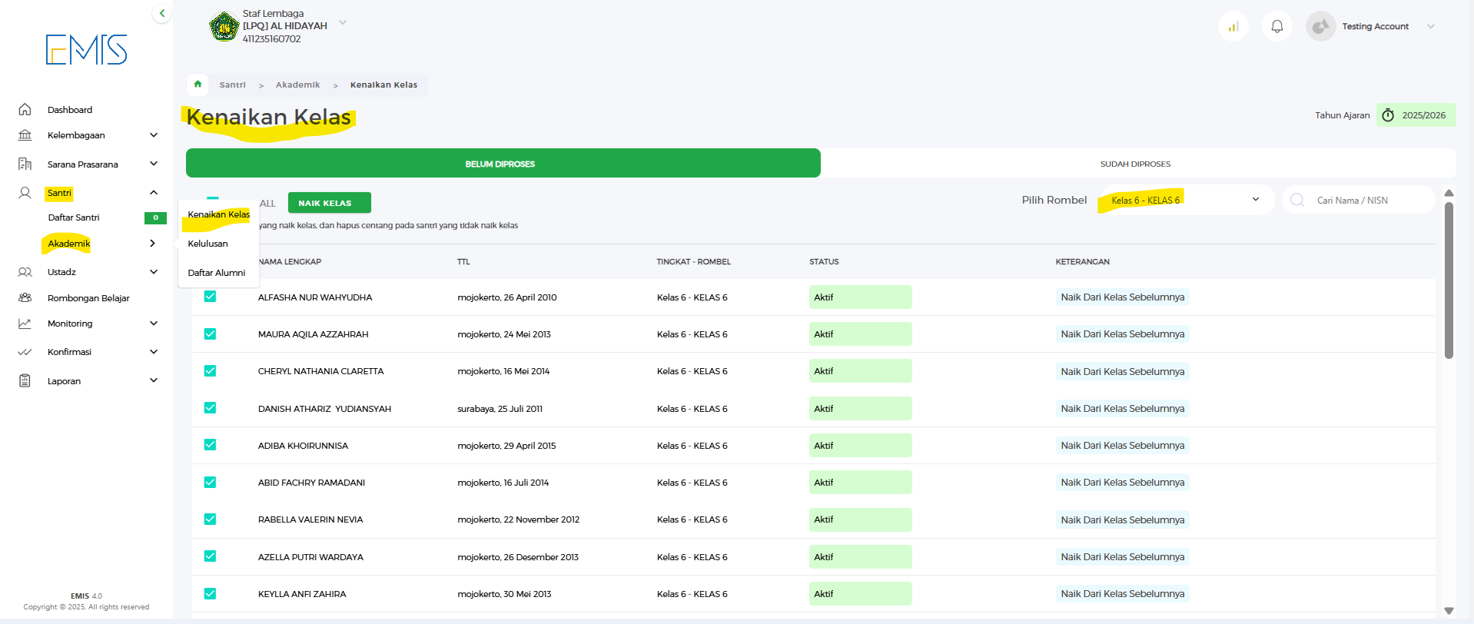Expand the Monitoring menu chevron
Screen dimensions: 1474x624
click(154, 324)
